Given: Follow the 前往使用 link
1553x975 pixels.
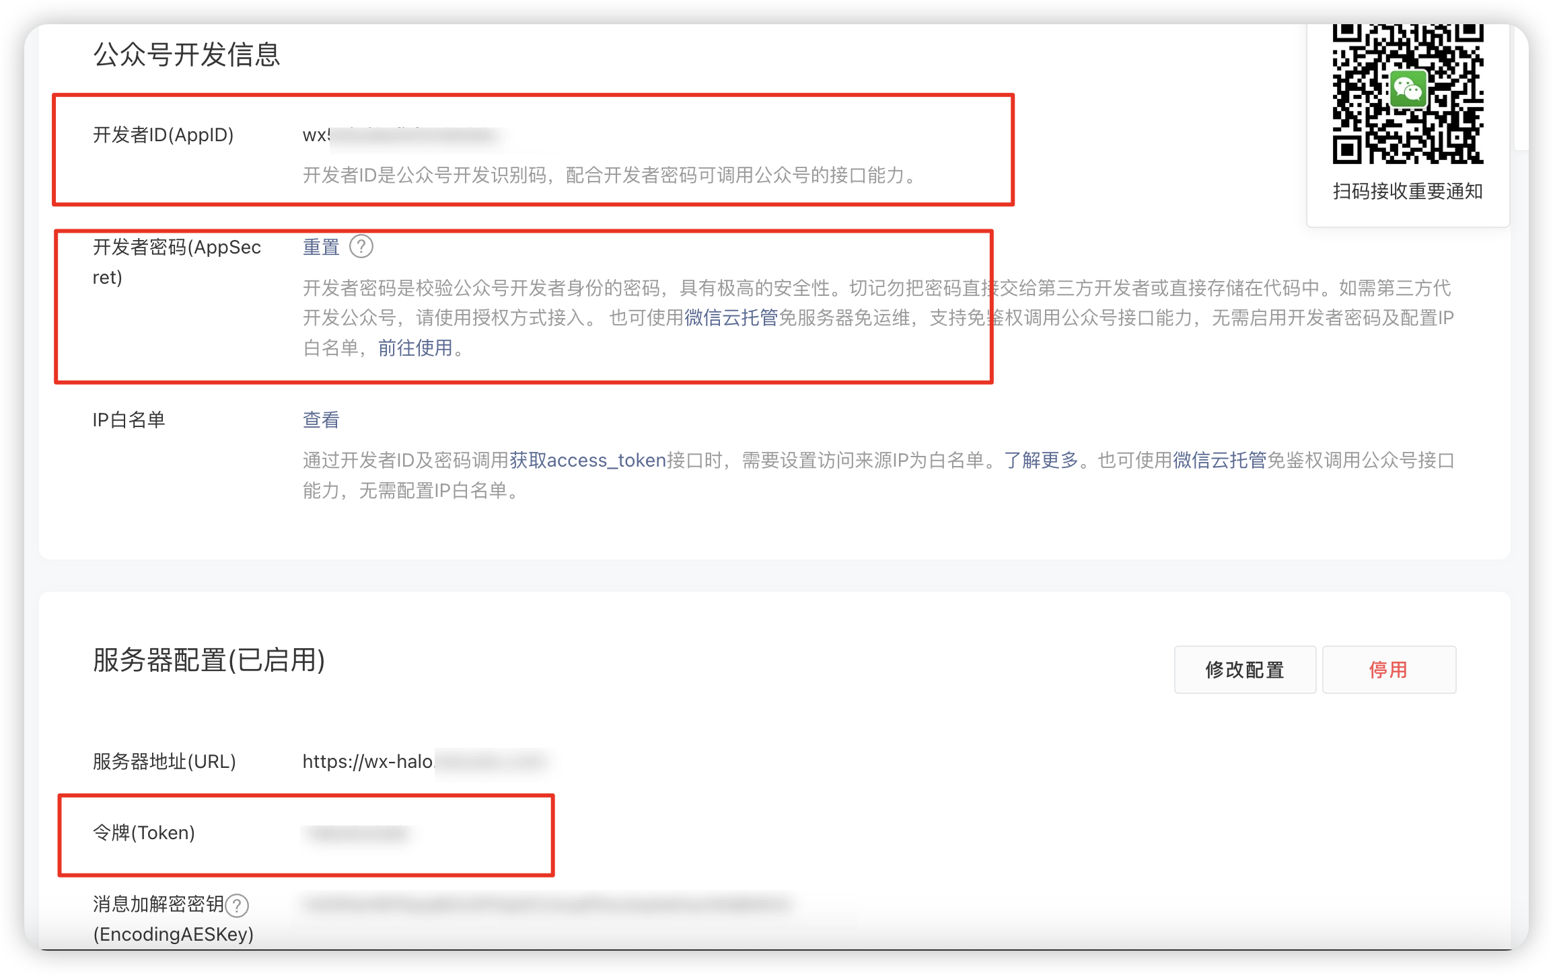Looking at the screenshot, I should [x=415, y=348].
